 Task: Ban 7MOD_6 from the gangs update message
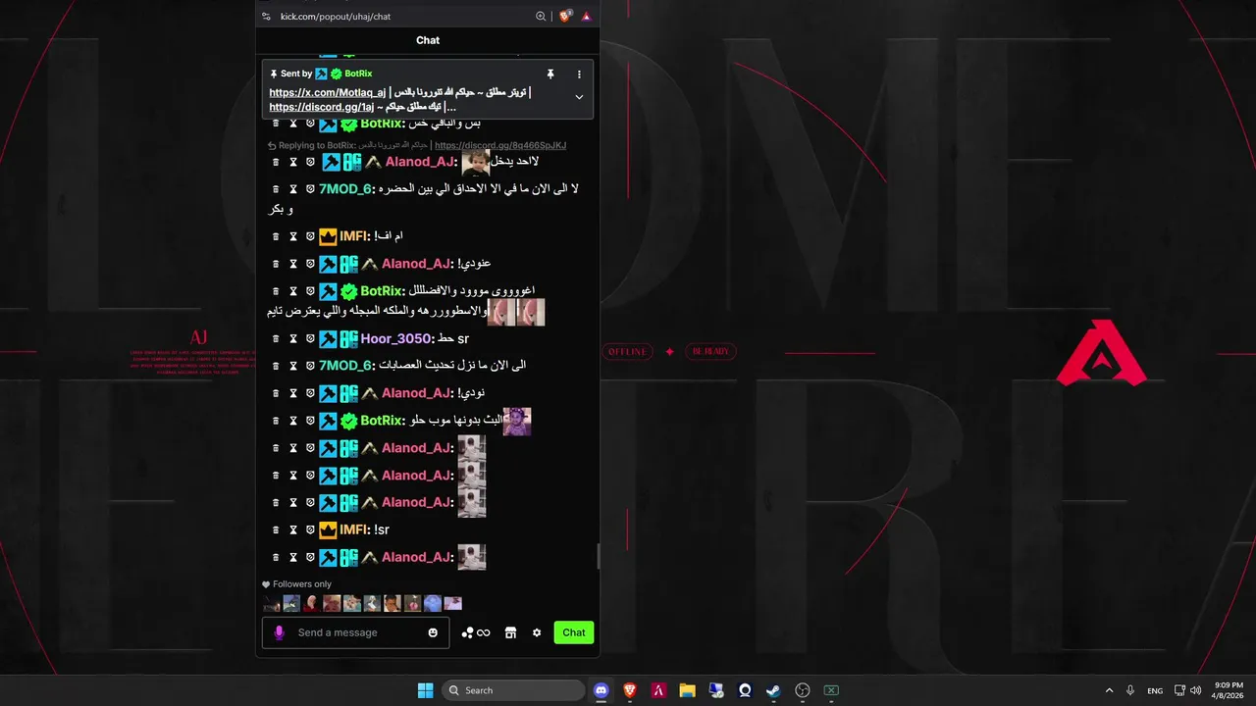pos(310,366)
